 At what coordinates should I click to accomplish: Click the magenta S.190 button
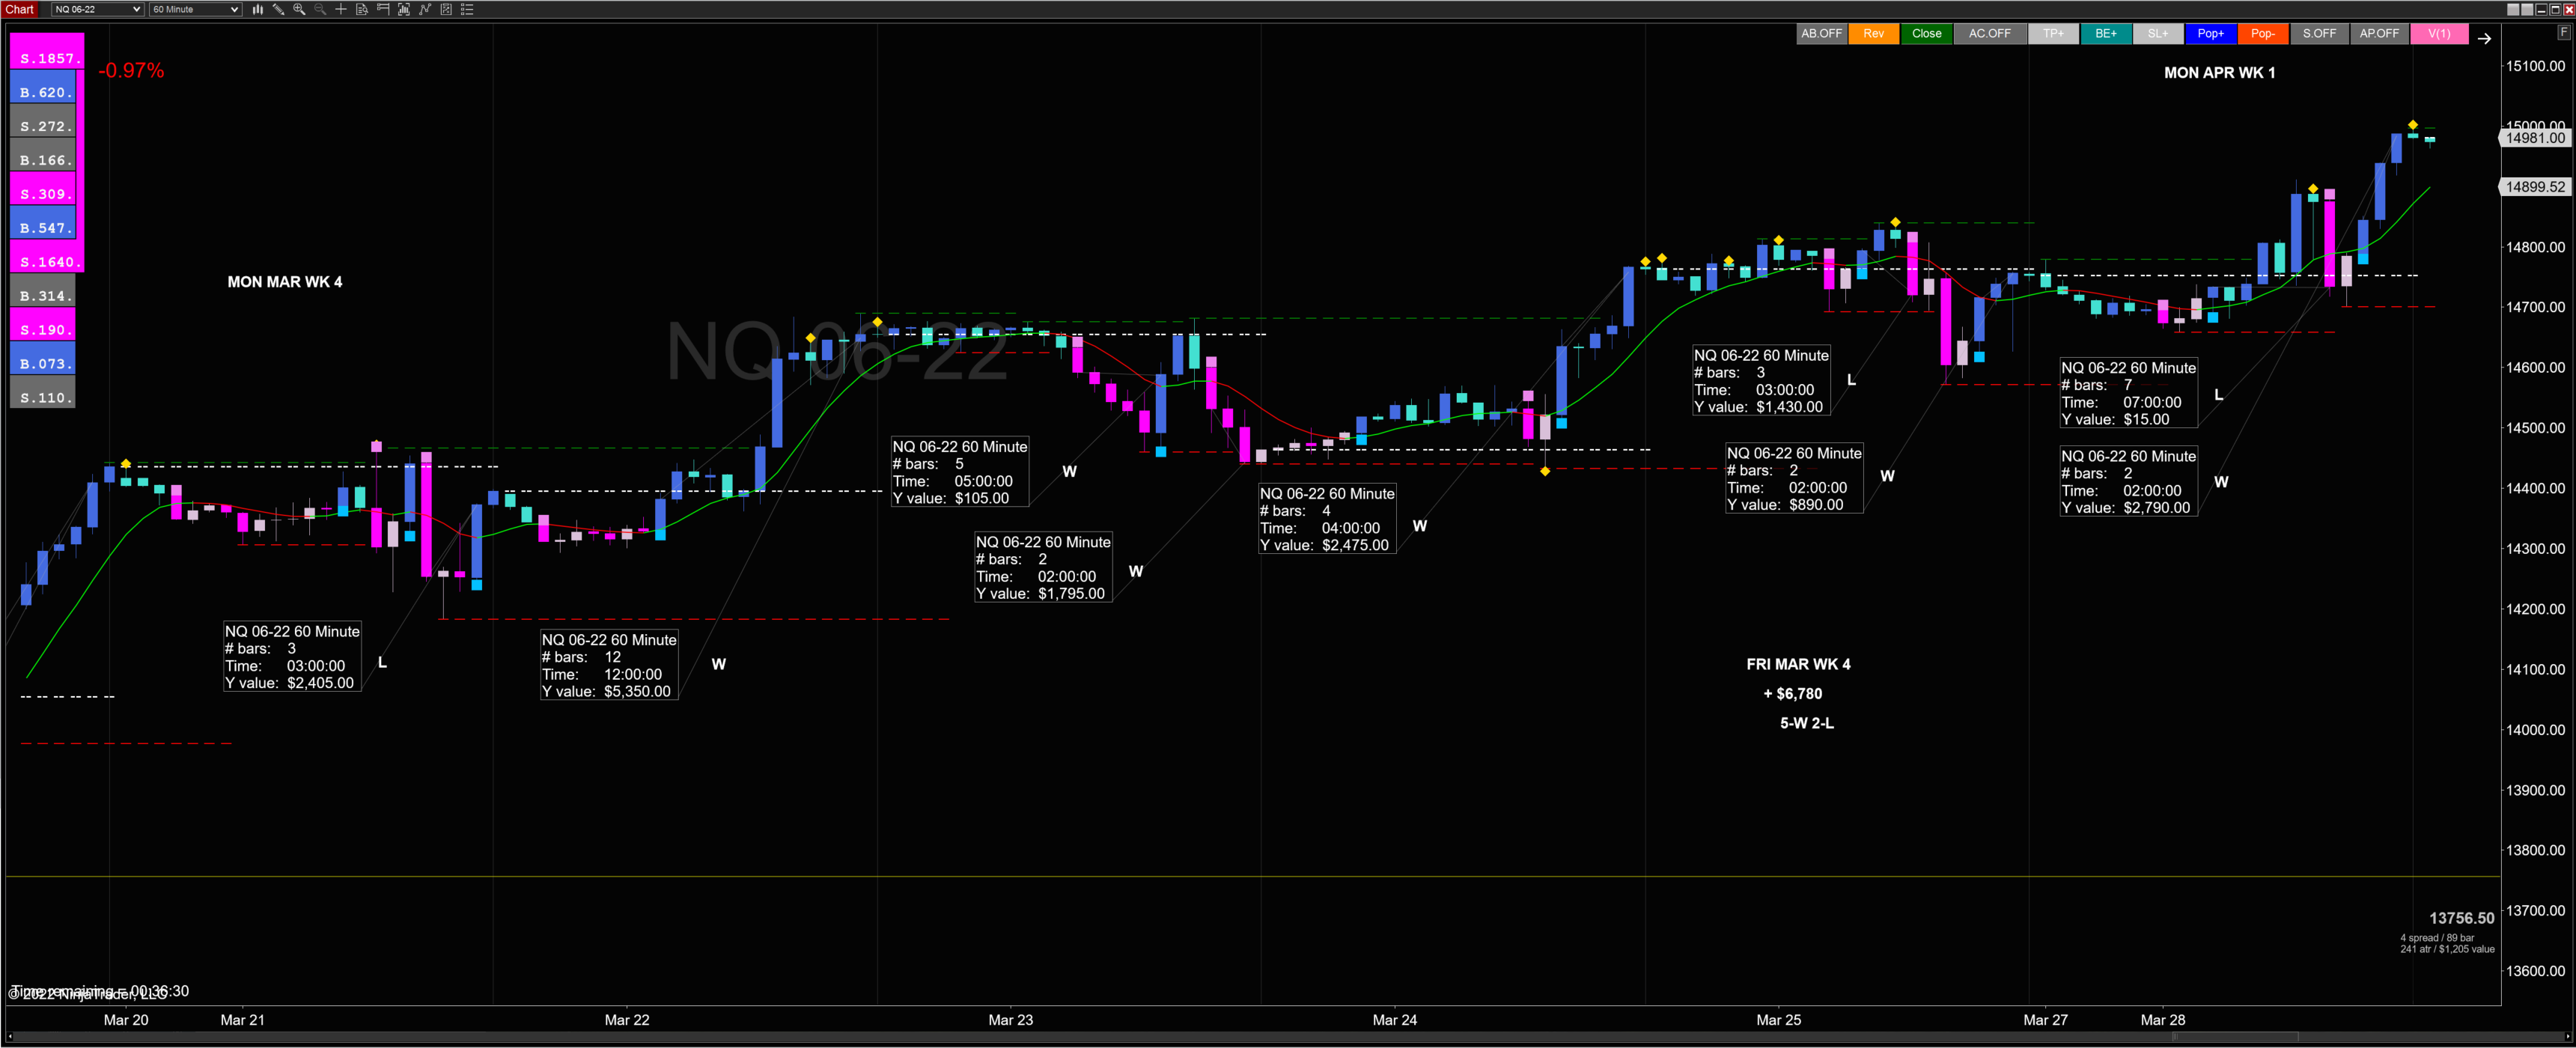tap(43, 324)
